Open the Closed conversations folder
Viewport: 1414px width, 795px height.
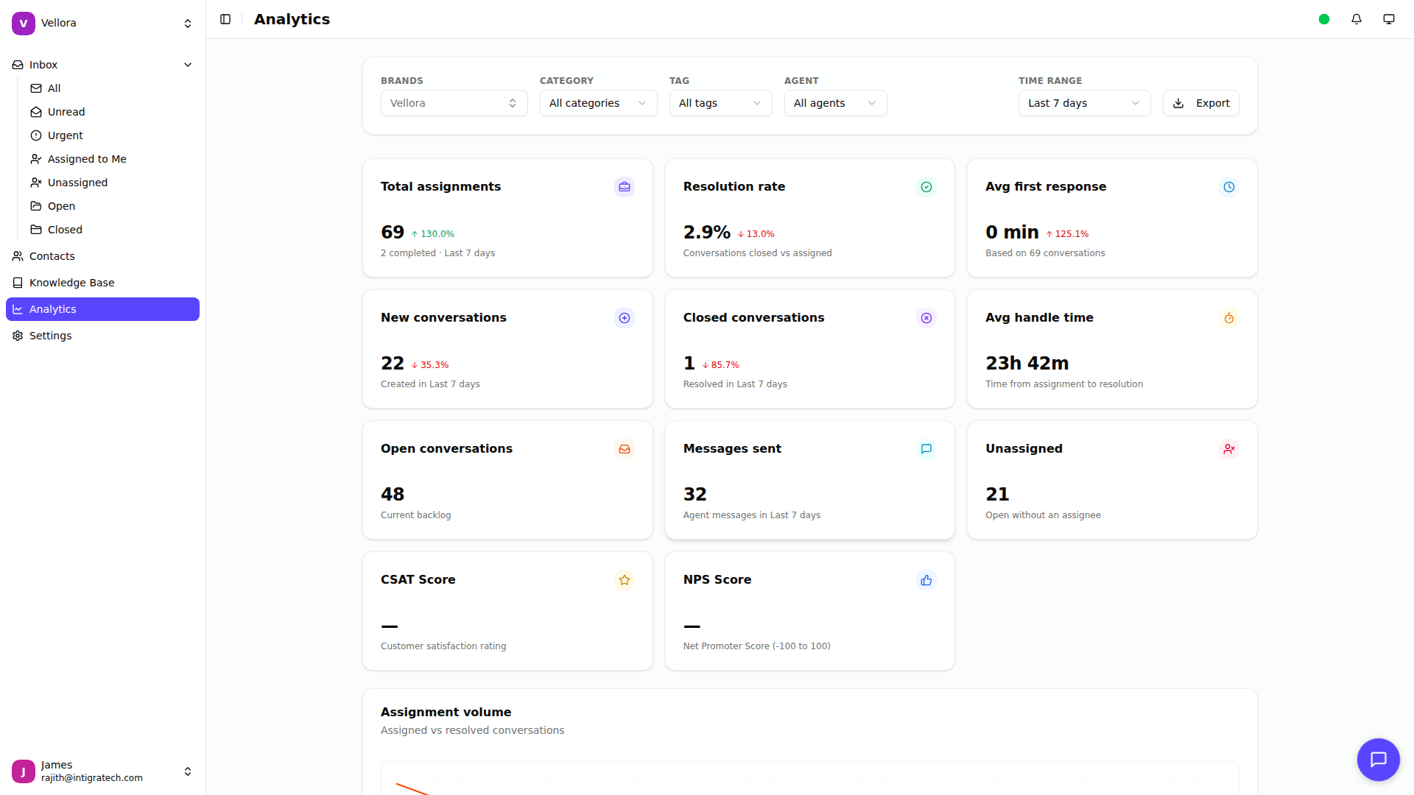pos(112,230)
